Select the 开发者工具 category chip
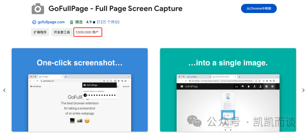The height and width of the screenshot is (138, 308). (x=62, y=32)
